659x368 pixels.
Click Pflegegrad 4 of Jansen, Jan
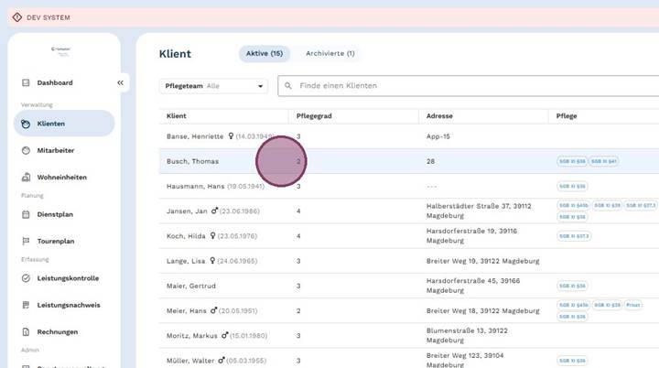(298, 211)
